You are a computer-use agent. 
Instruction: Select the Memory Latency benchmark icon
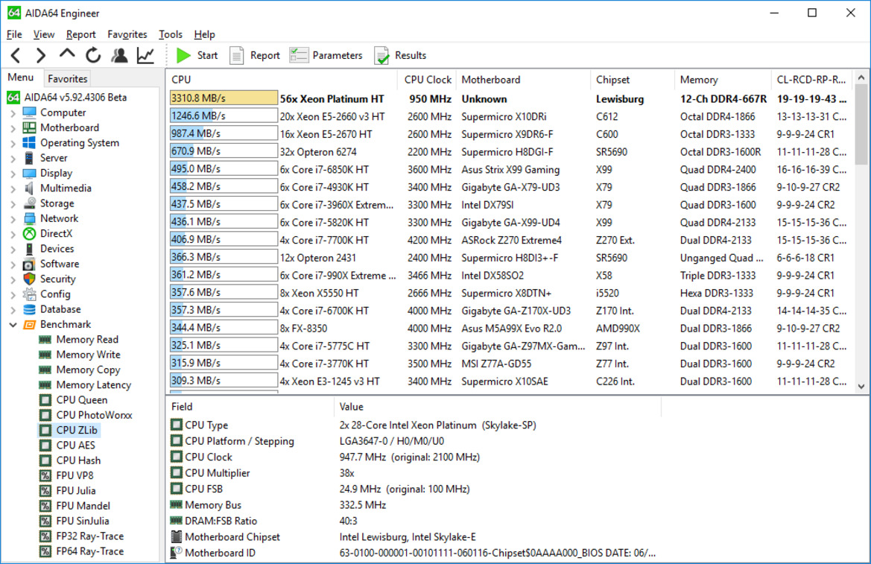45,384
